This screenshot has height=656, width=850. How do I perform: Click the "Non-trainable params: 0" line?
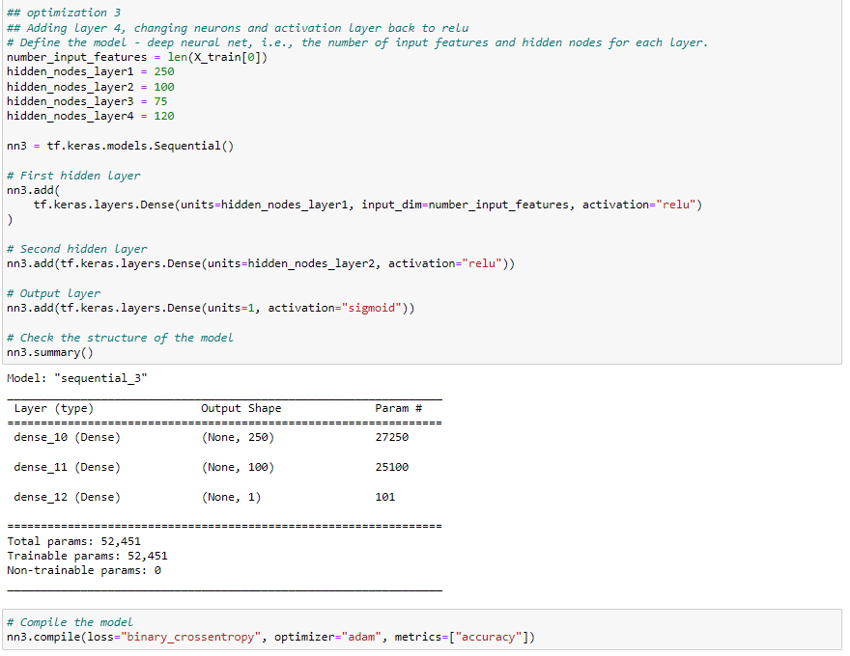[x=84, y=571]
